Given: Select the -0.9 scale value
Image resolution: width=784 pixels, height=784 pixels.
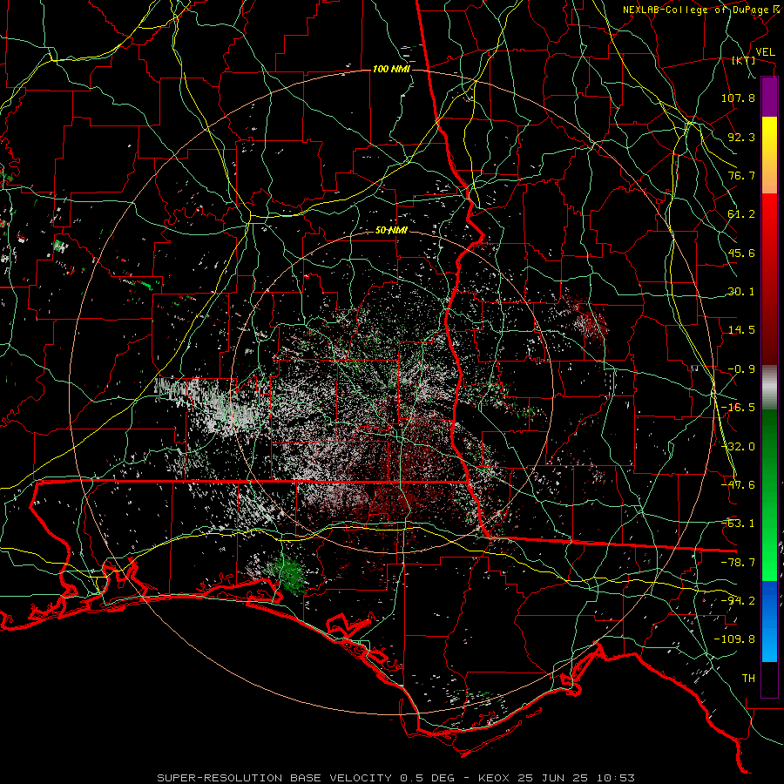Looking at the screenshot, I should [741, 369].
